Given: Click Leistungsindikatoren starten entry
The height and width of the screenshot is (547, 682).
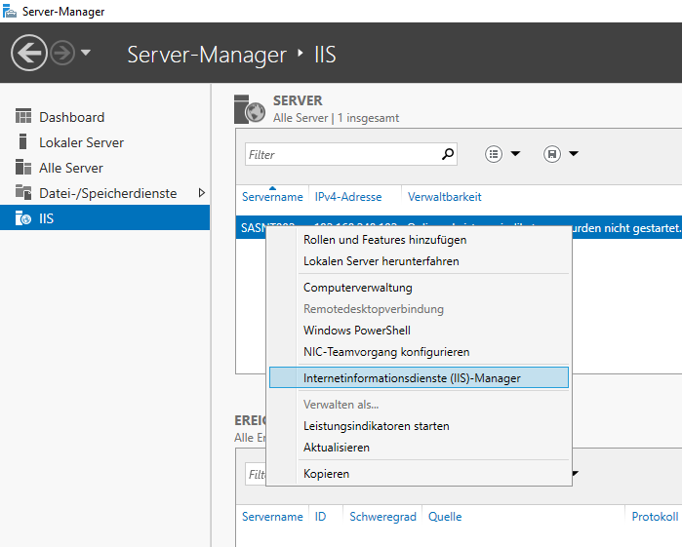Looking at the screenshot, I should (376, 426).
